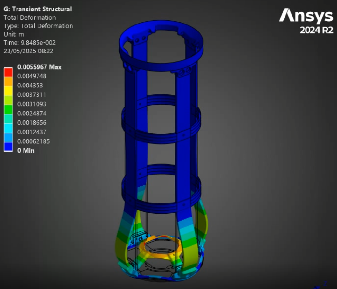337x289 pixels.
Task: Click the Type: Total Deformation label
Action: point(38,26)
